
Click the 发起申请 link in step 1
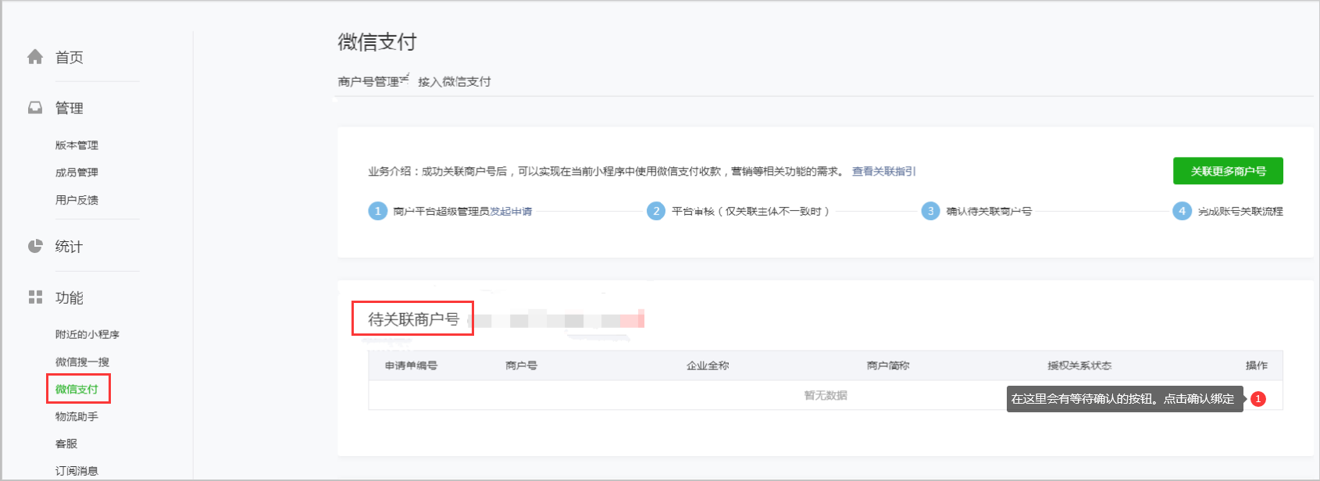[511, 211]
